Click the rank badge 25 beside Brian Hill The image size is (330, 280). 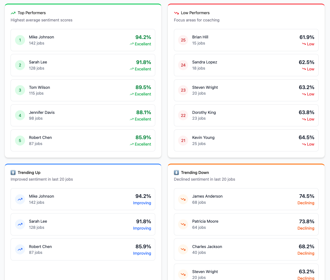tap(183, 40)
